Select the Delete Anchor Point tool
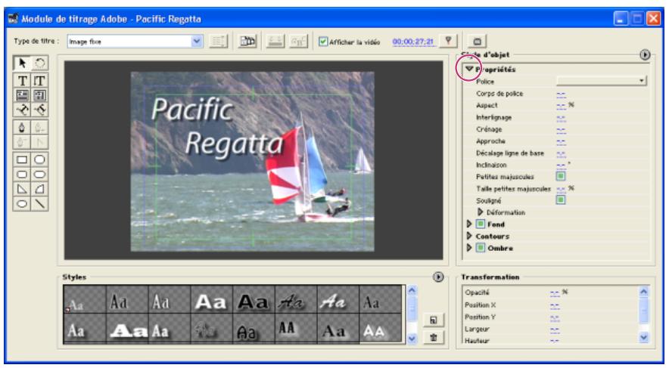The height and width of the screenshot is (368, 669). tap(39, 128)
